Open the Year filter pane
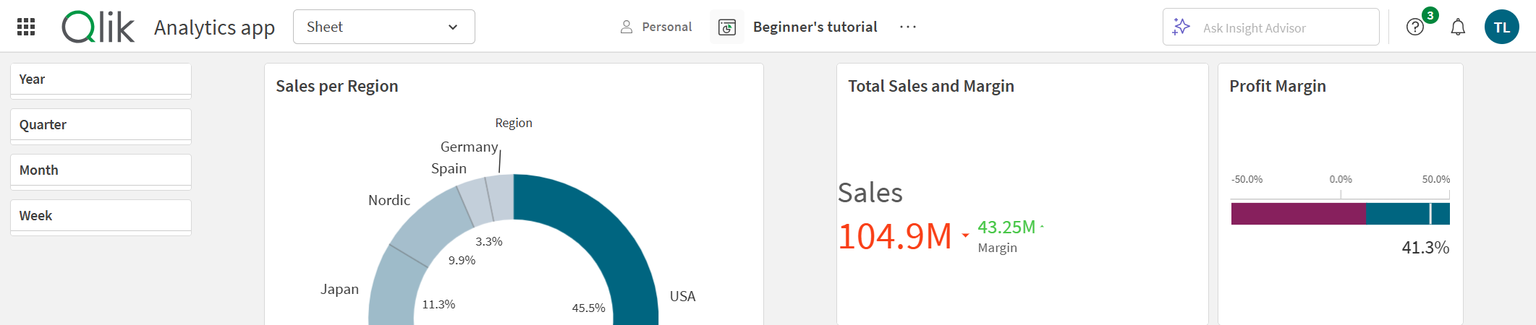 click(101, 79)
